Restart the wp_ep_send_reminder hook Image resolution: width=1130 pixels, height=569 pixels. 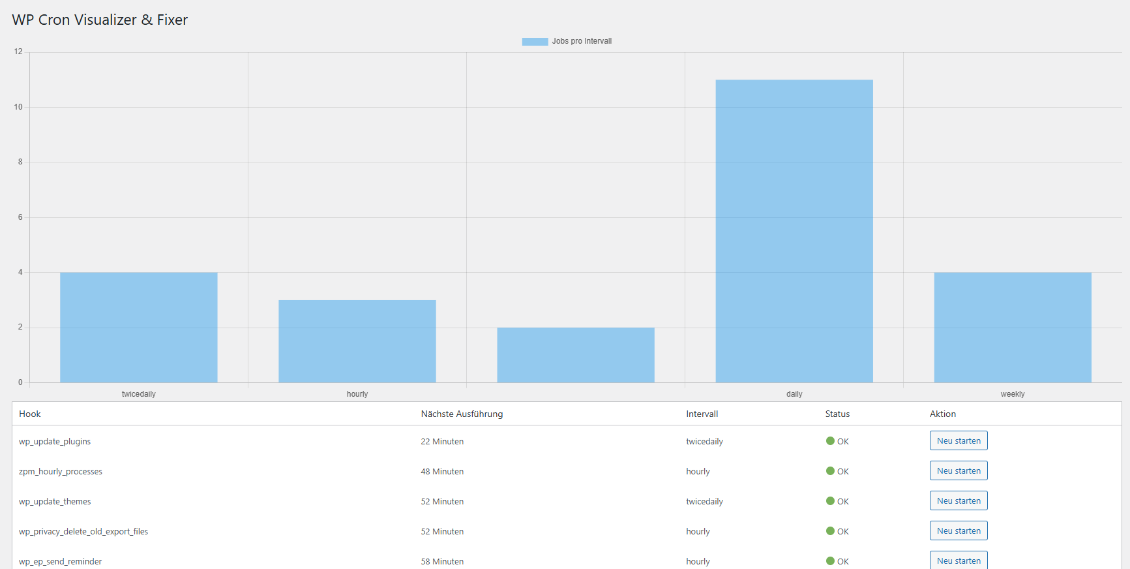click(958, 561)
